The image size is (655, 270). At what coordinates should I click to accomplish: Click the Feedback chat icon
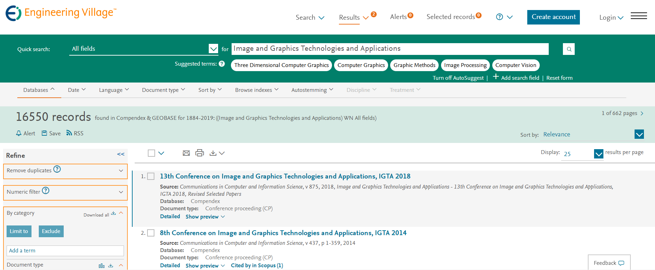[621, 263]
